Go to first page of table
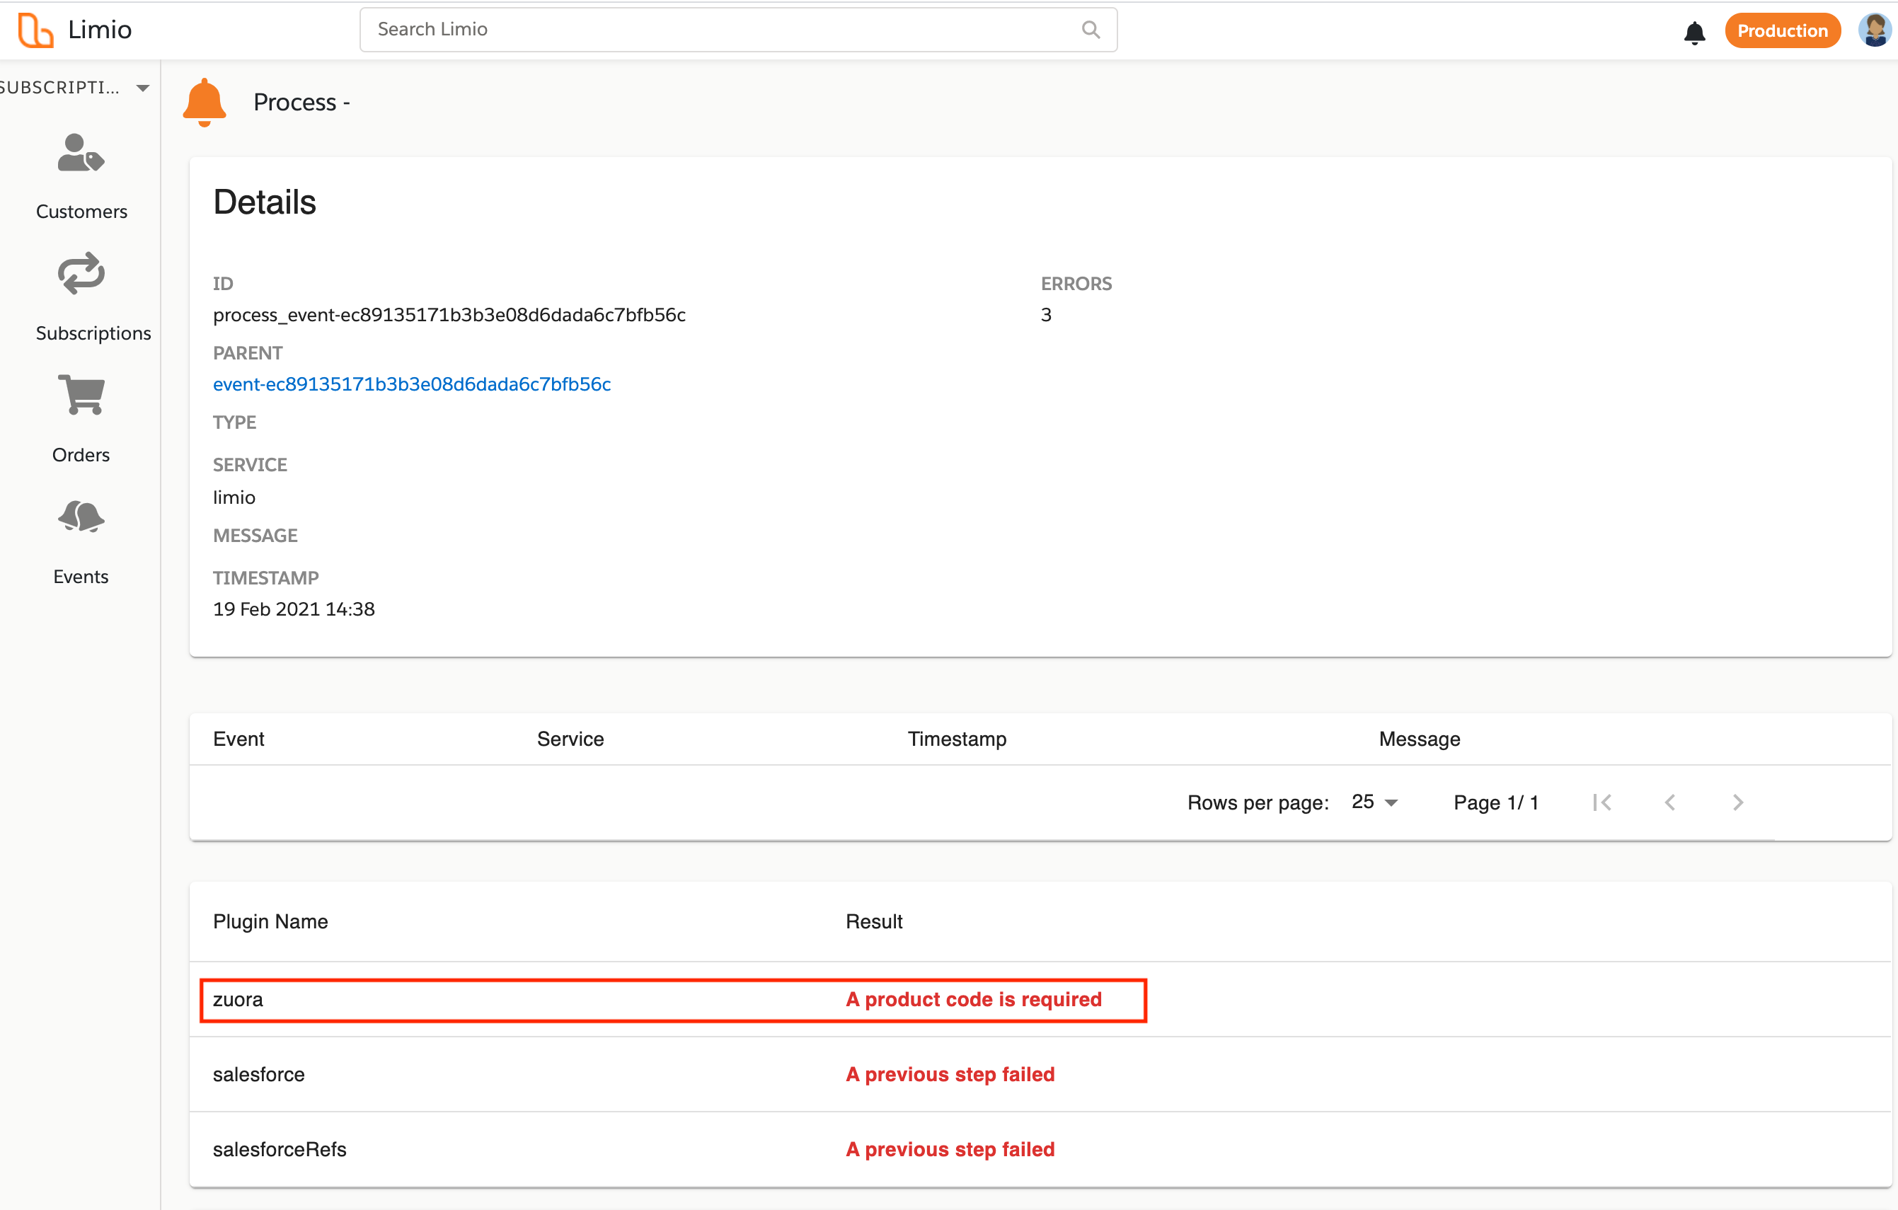1898x1210 pixels. tap(1601, 802)
